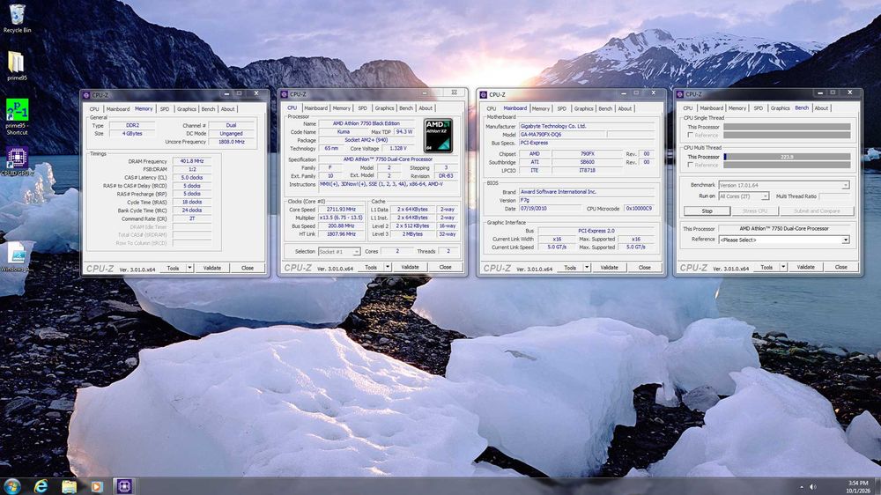881x495 pixels.
Task: Click multi thread Reference bar
Action: click(787, 166)
